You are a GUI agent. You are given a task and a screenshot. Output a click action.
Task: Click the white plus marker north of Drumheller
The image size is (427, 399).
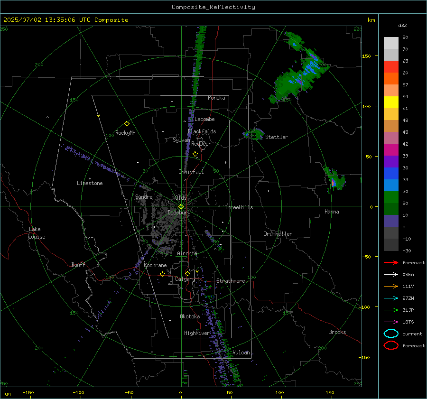point(268,191)
